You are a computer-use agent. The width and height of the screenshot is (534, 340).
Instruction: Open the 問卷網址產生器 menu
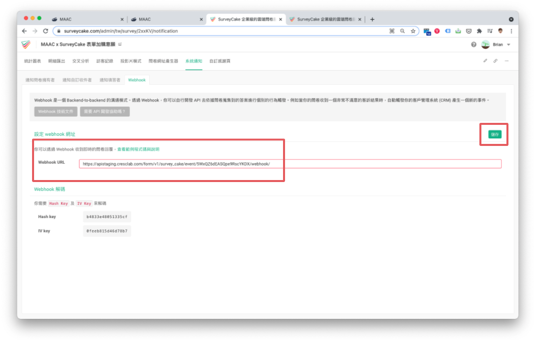point(163,61)
